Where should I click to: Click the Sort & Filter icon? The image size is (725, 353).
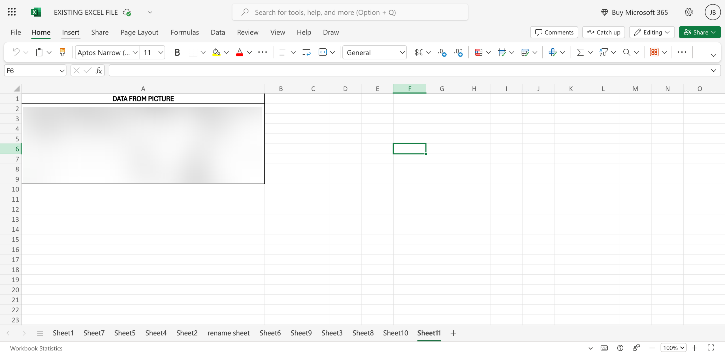(x=604, y=52)
